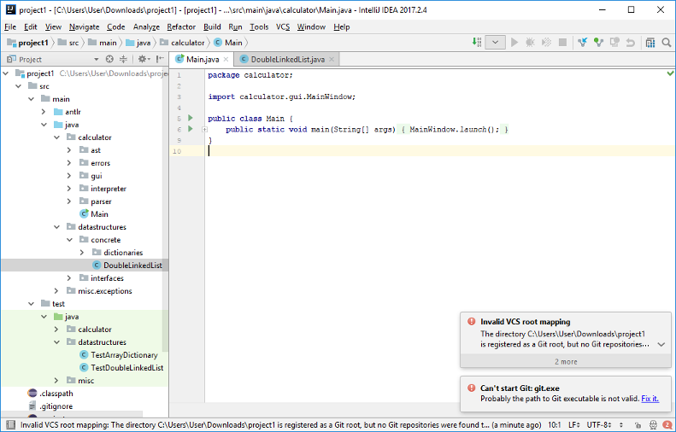Click the Hector inspector status icon
This screenshot has height=432, width=676.
[654, 424]
